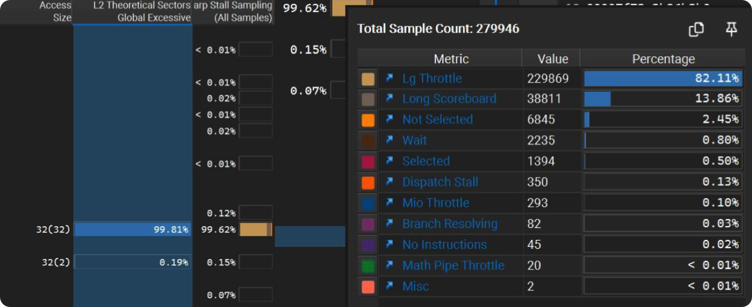
Task: Open the Wait metric link
Action: (x=415, y=140)
